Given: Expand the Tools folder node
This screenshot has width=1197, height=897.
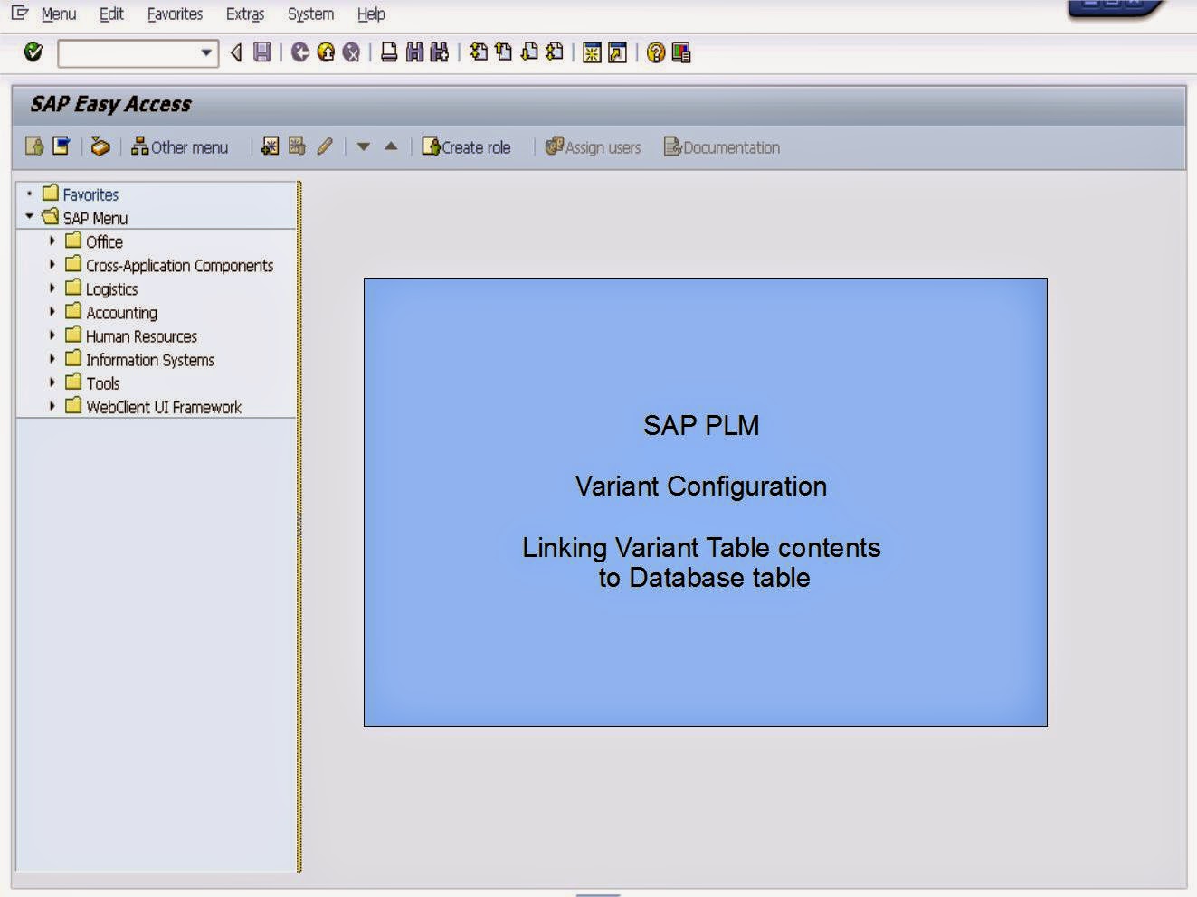Looking at the screenshot, I should coord(52,382).
